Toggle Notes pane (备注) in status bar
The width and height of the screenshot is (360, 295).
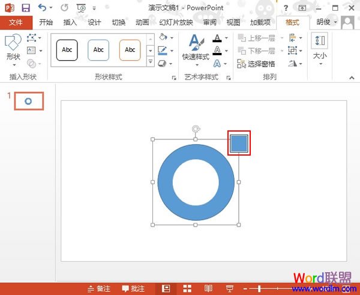[99, 288]
